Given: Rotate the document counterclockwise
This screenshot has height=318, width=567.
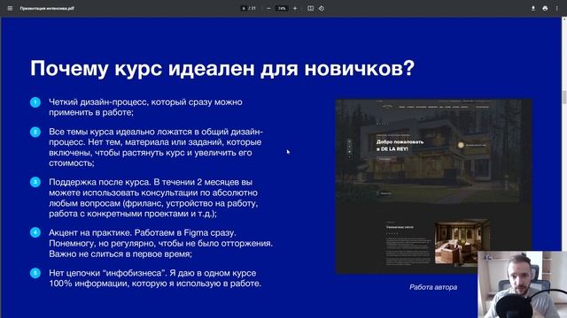Looking at the screenshot, I should pos(322,8).
